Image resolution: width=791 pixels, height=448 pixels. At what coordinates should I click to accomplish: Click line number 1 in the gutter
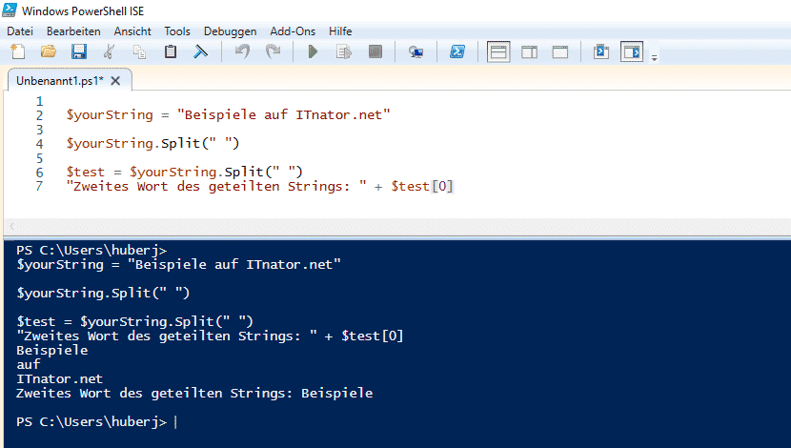coord(39,101)
